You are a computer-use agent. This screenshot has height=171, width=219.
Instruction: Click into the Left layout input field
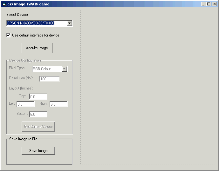pos(25,104)
